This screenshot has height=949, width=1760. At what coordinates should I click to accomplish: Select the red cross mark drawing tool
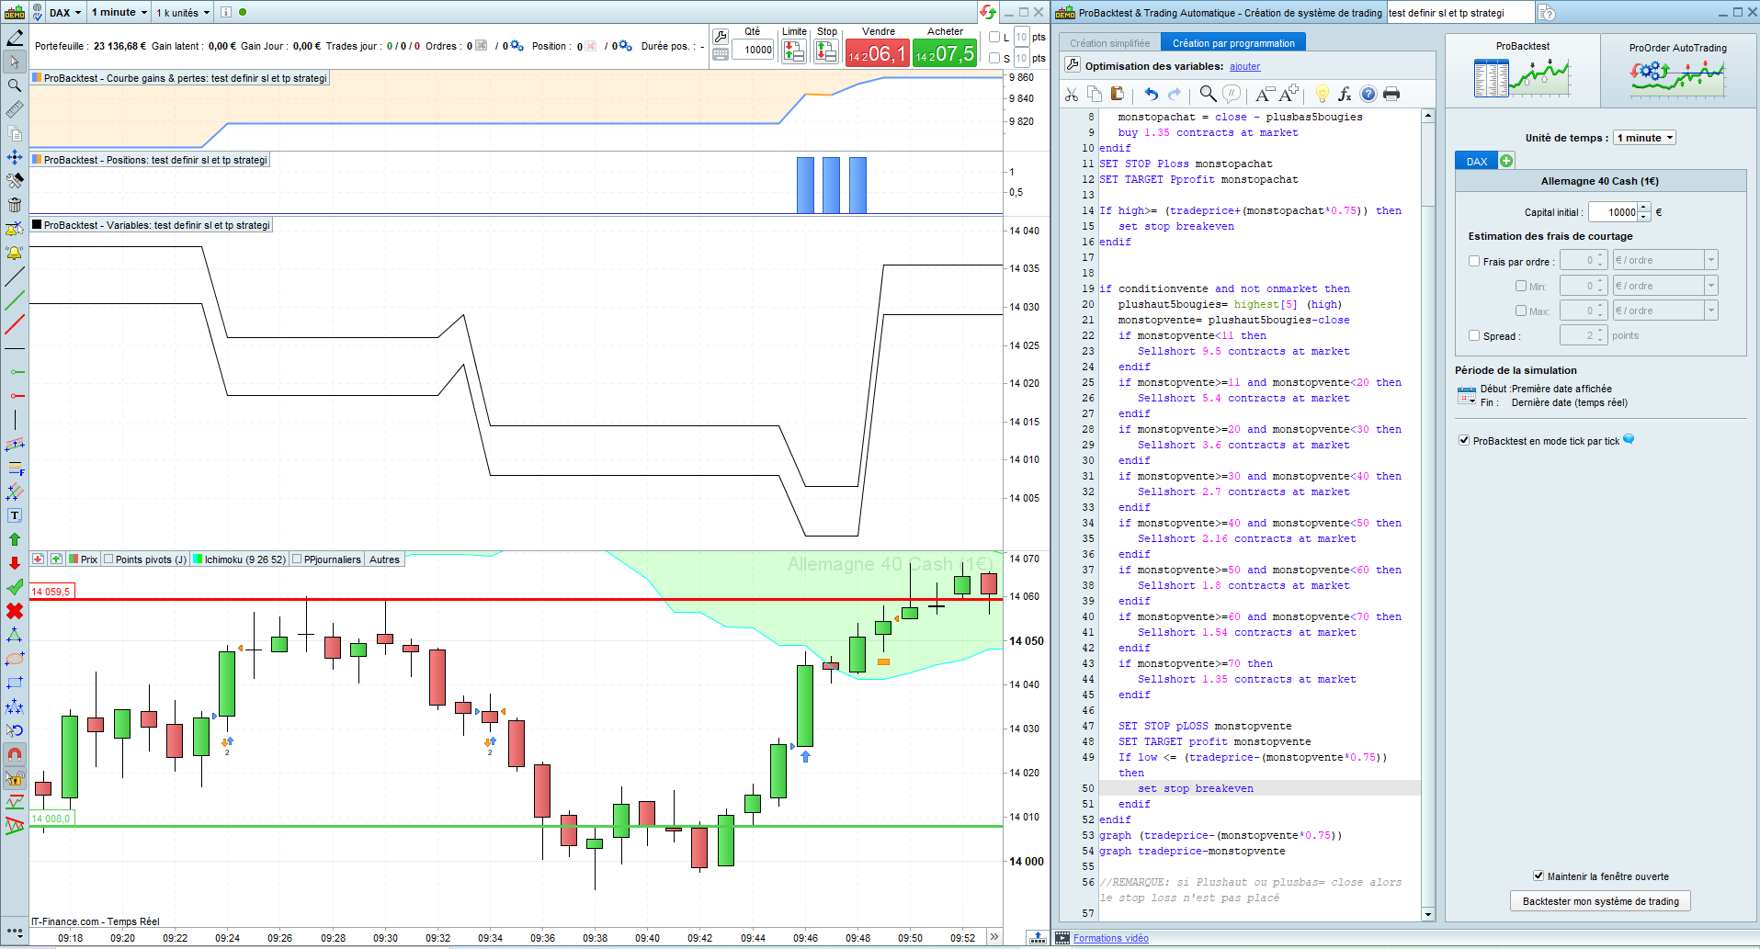pos(15,611)
